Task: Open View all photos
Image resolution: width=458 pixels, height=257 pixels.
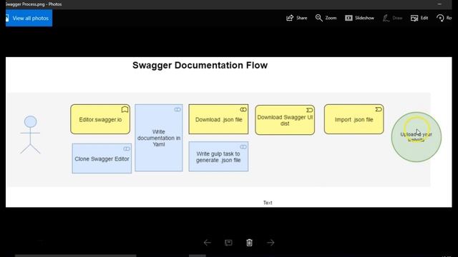Action: tap(29, 18)
